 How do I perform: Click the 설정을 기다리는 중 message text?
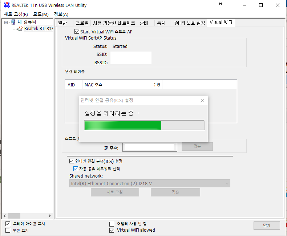click(x=112, y=113)
